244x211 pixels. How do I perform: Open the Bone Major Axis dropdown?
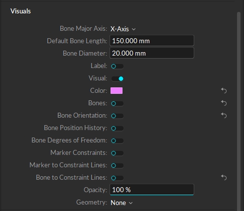pyautogui.click(x=123, y=29)
